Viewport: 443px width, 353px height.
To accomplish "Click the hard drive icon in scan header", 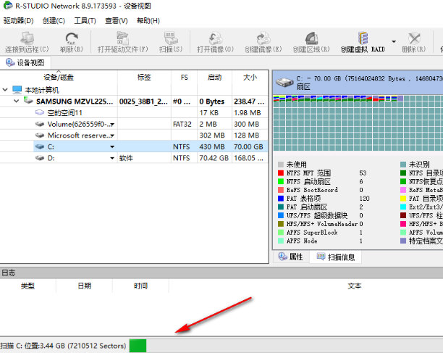I will (x=284, y=82).
